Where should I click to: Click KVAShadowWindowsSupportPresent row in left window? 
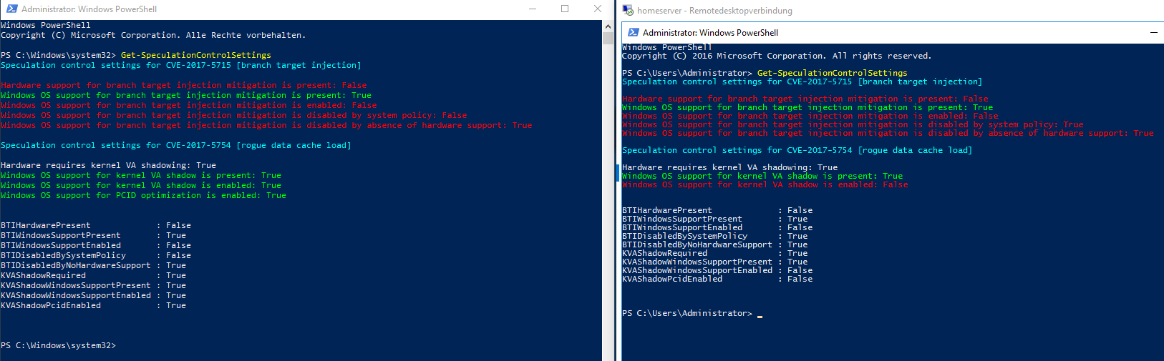point(94,285)
